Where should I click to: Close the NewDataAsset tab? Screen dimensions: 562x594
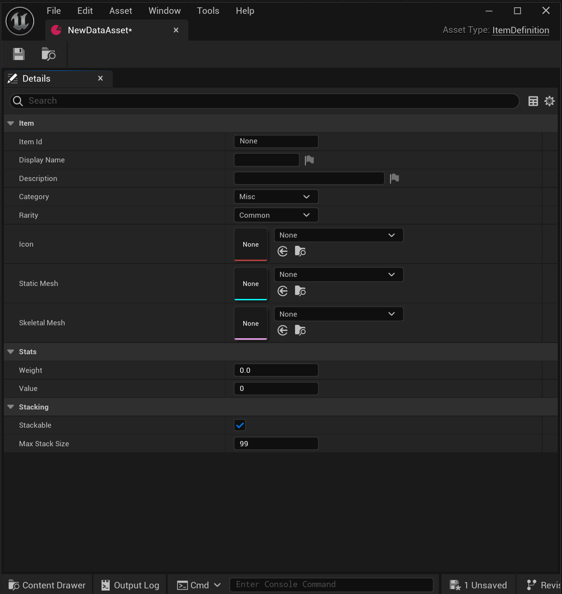pyautogui.click(x=176, y=30)
